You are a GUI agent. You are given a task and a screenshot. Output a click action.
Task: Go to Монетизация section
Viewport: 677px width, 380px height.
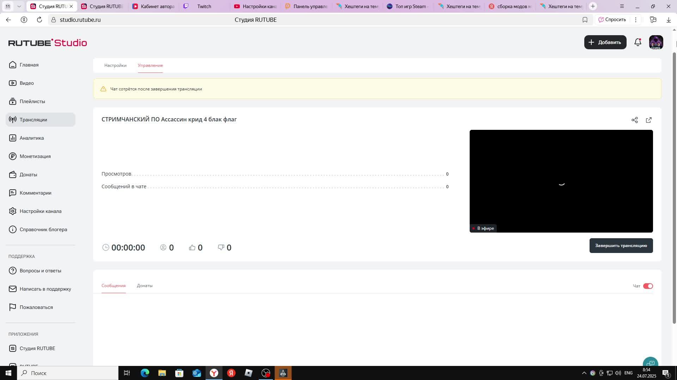pyautogui.click(x=35, y=156)
